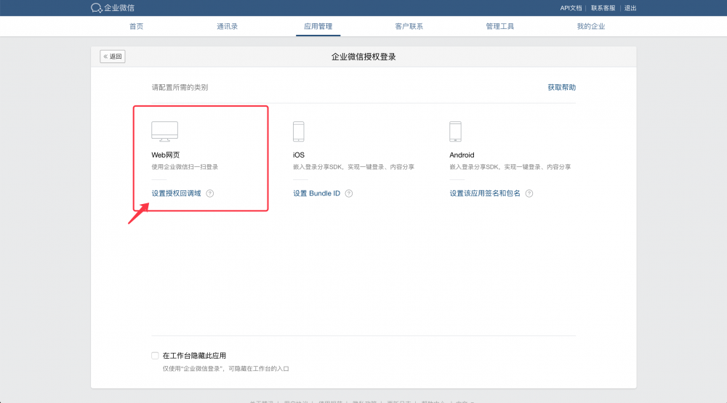Click the 企业微信 logo icon

[x=97, y=8]
